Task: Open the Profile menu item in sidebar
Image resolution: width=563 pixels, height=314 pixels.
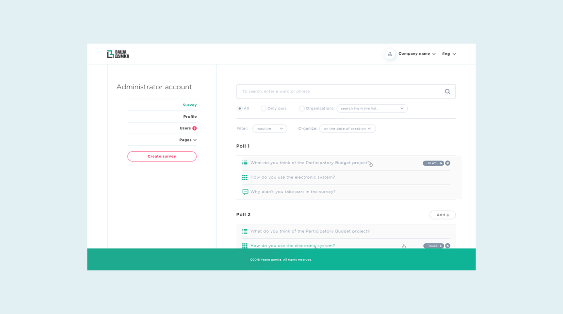Action: pos(190,117)
